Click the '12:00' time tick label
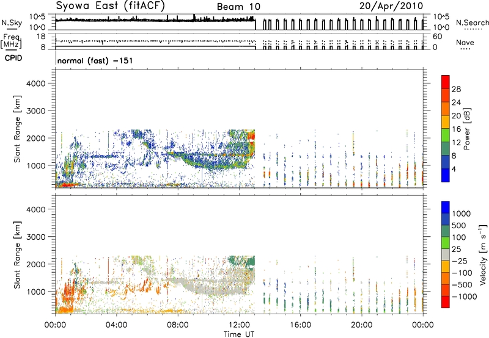The width and height of the screenshot is (489, 338). click(239, 325)
